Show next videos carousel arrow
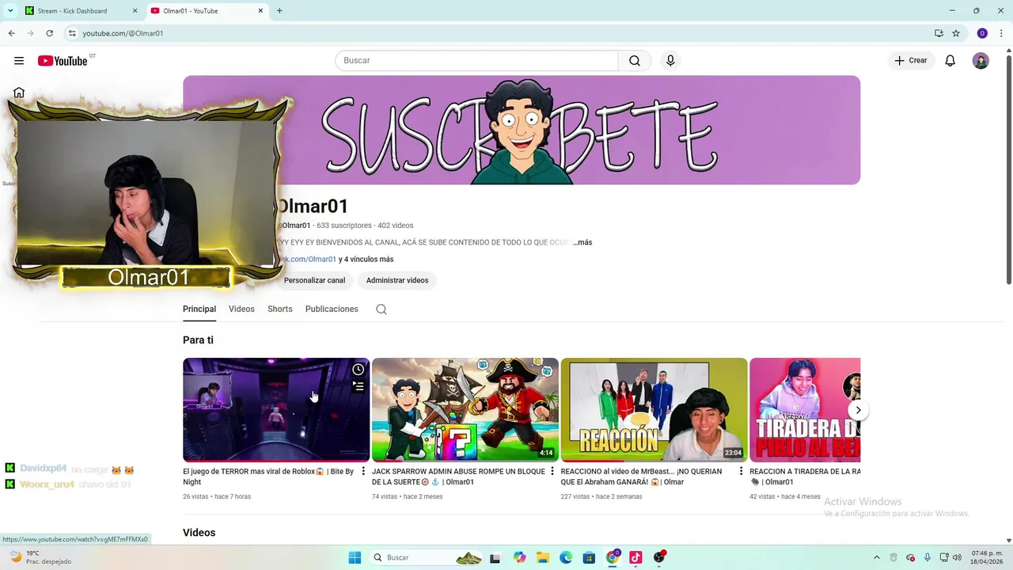This screenshot has width=1013, height=570. (x=858, y=410)
